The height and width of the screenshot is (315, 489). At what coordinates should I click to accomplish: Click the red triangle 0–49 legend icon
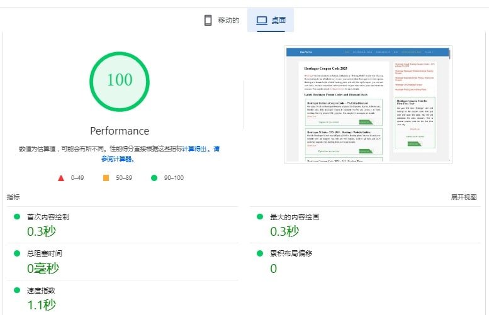coord(61,178)
